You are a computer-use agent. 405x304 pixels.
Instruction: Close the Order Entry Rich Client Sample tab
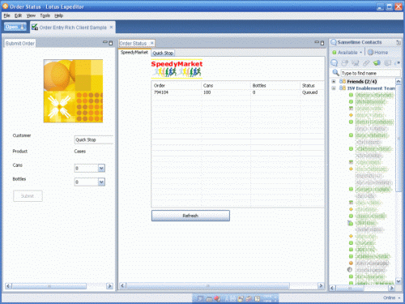coord(111,28)
